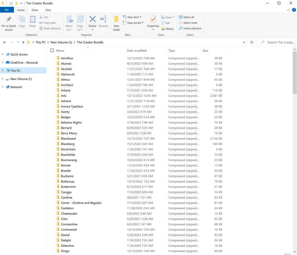Sort files by Name column header
The width and height of the screenshot is (297, 255).
[60, 51]
